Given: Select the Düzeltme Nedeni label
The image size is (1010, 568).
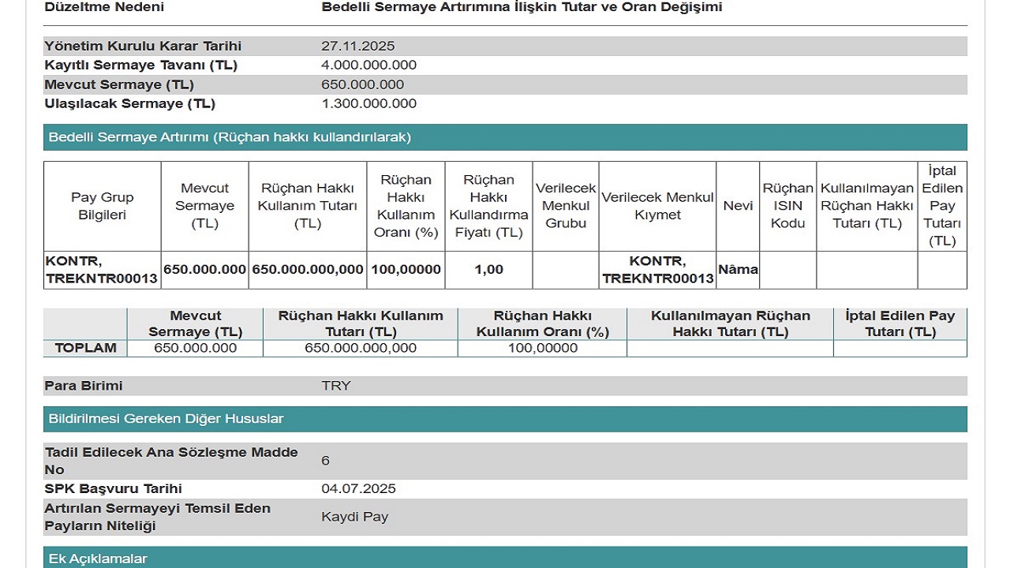Looking at the screenshot, I should point(104,7).
